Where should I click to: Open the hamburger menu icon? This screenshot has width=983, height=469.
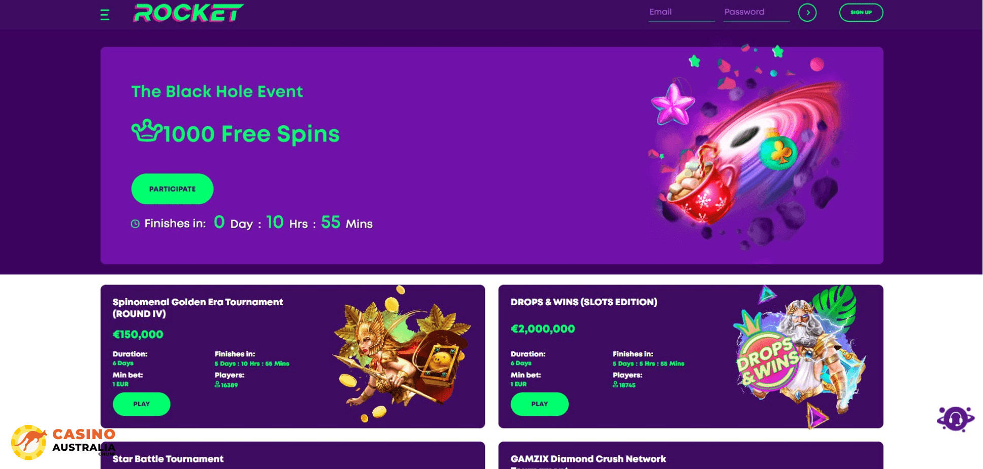point(105,15)
